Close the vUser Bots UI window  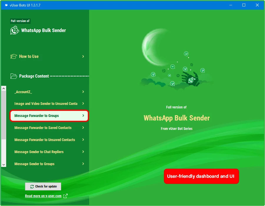click(x=257, y=5)
